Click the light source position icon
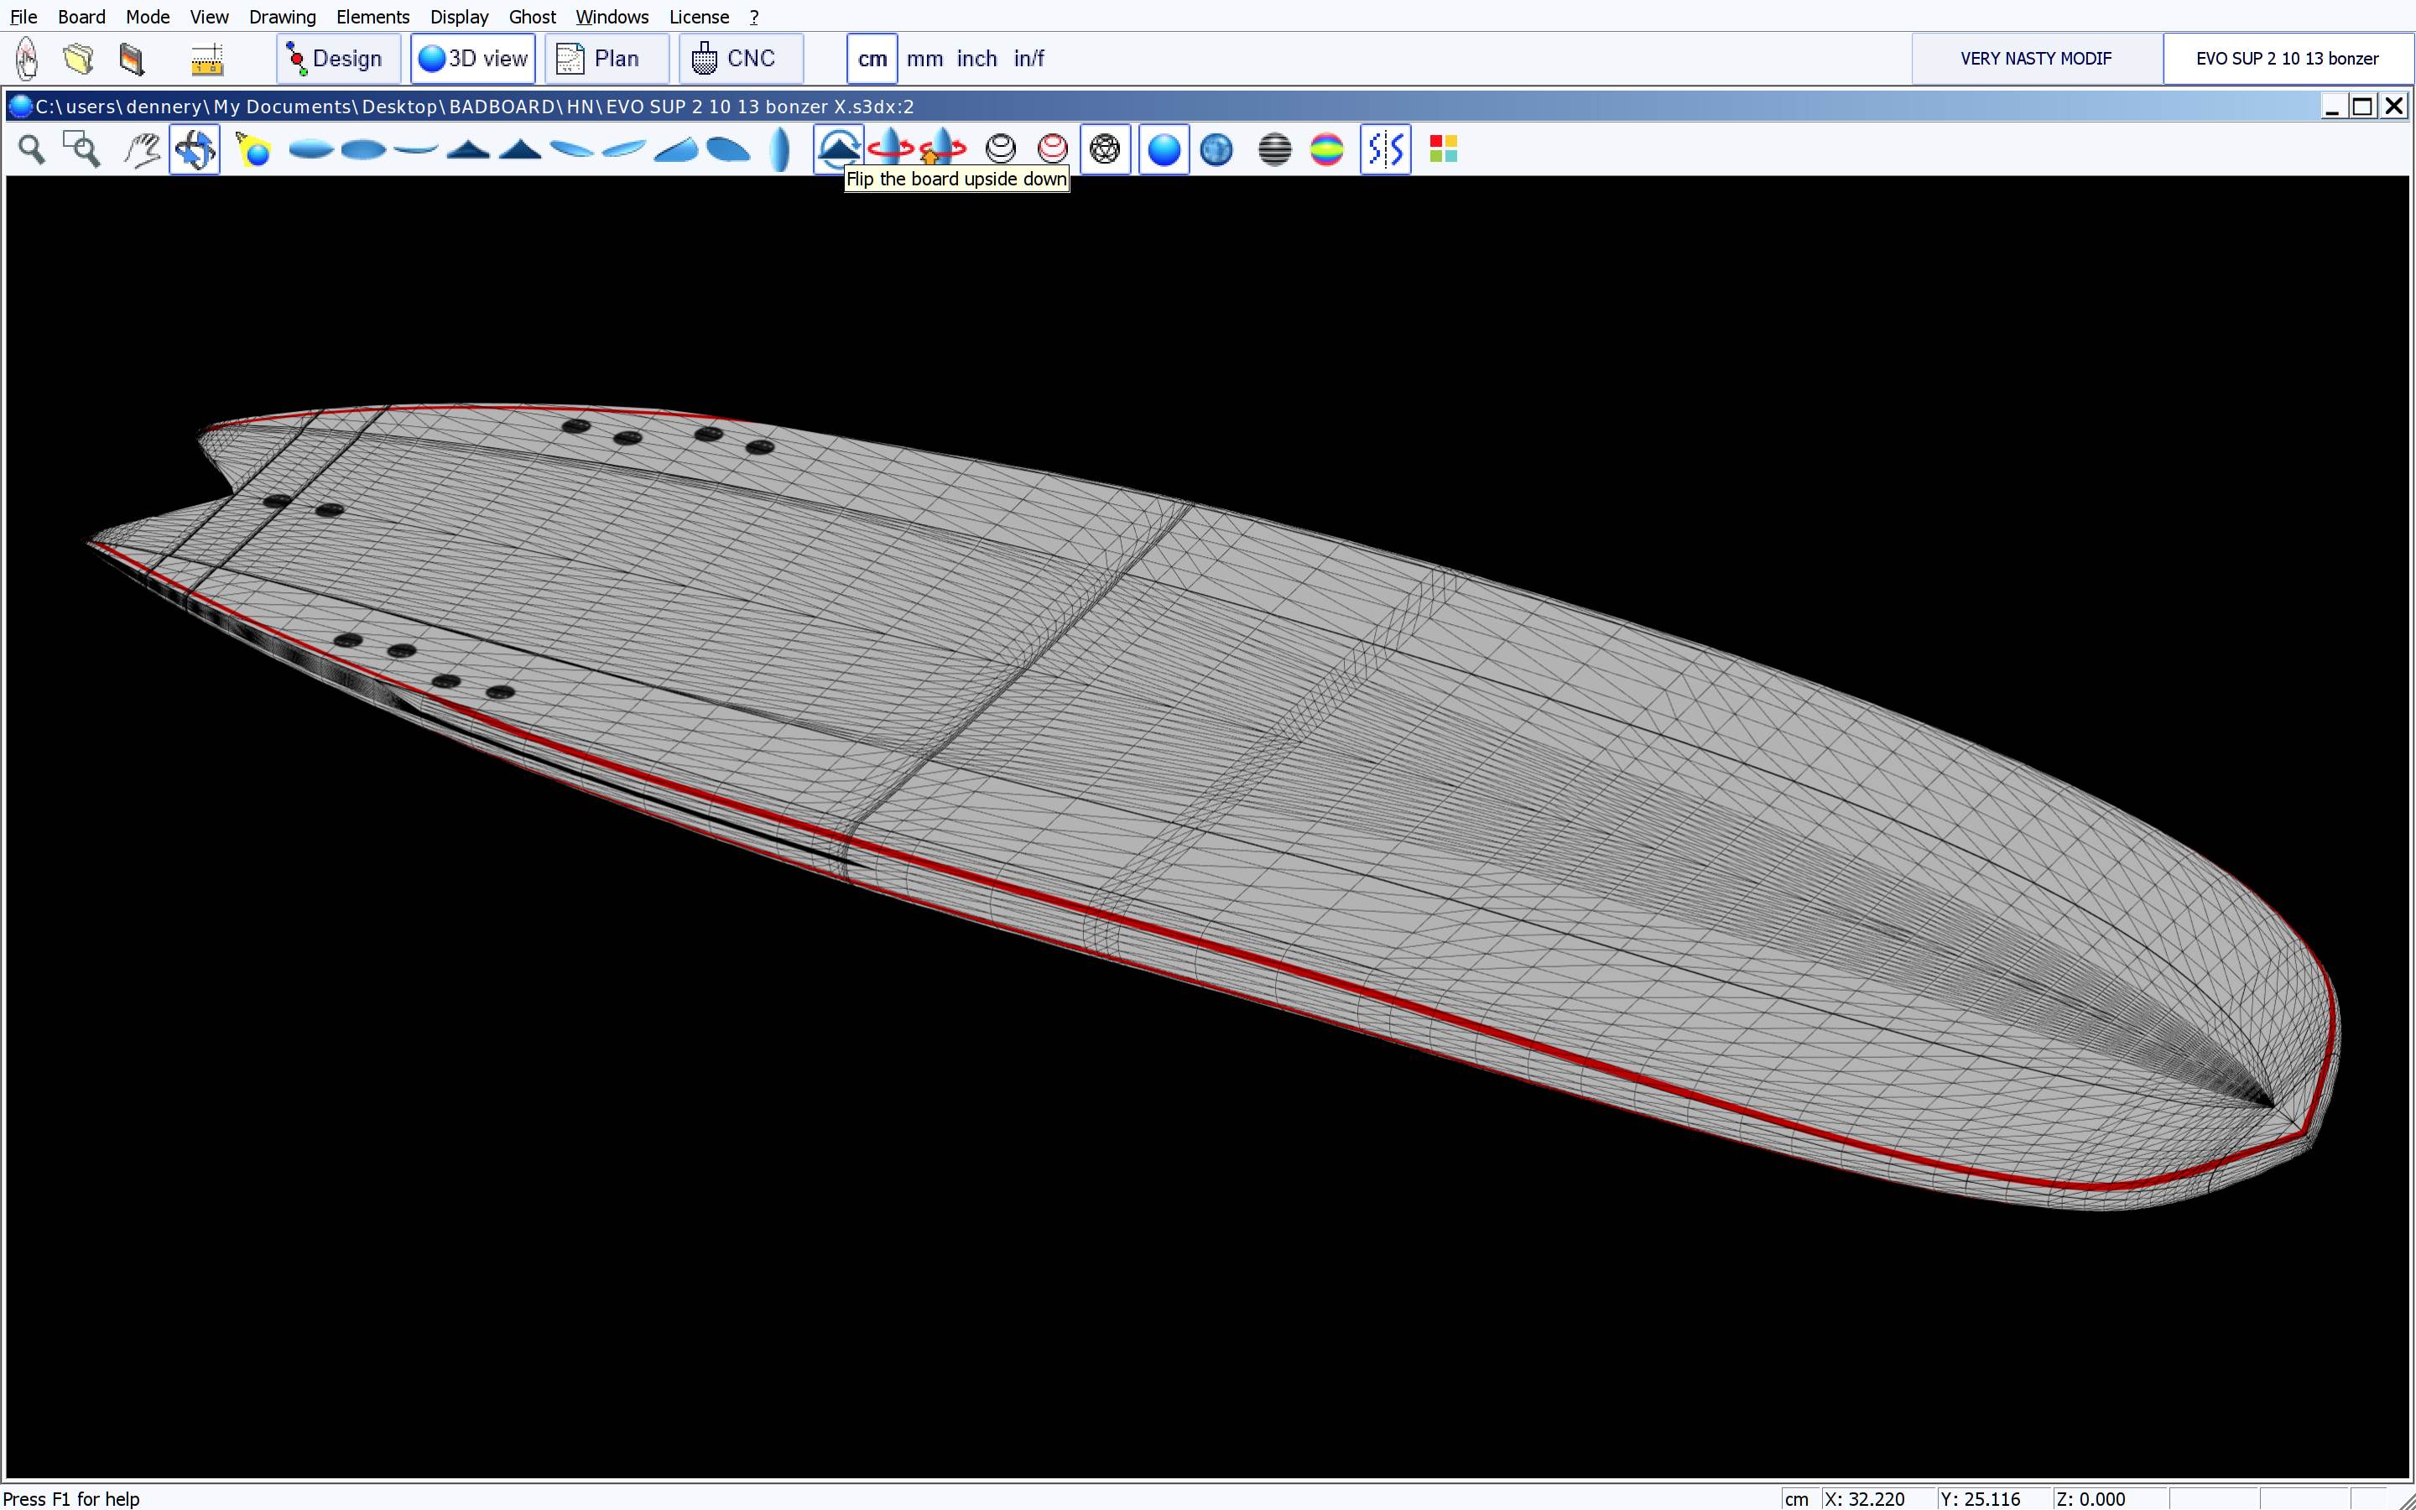Screen dimensions: 2416x1510 tap(253, 150)
